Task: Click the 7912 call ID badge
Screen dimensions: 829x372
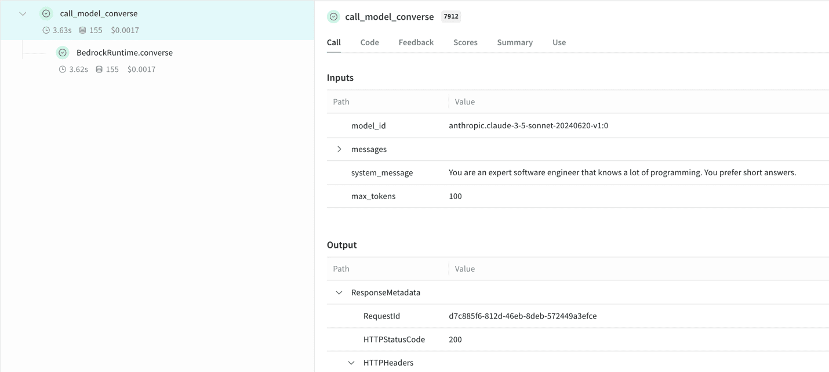Action: (x=451, y=17)
